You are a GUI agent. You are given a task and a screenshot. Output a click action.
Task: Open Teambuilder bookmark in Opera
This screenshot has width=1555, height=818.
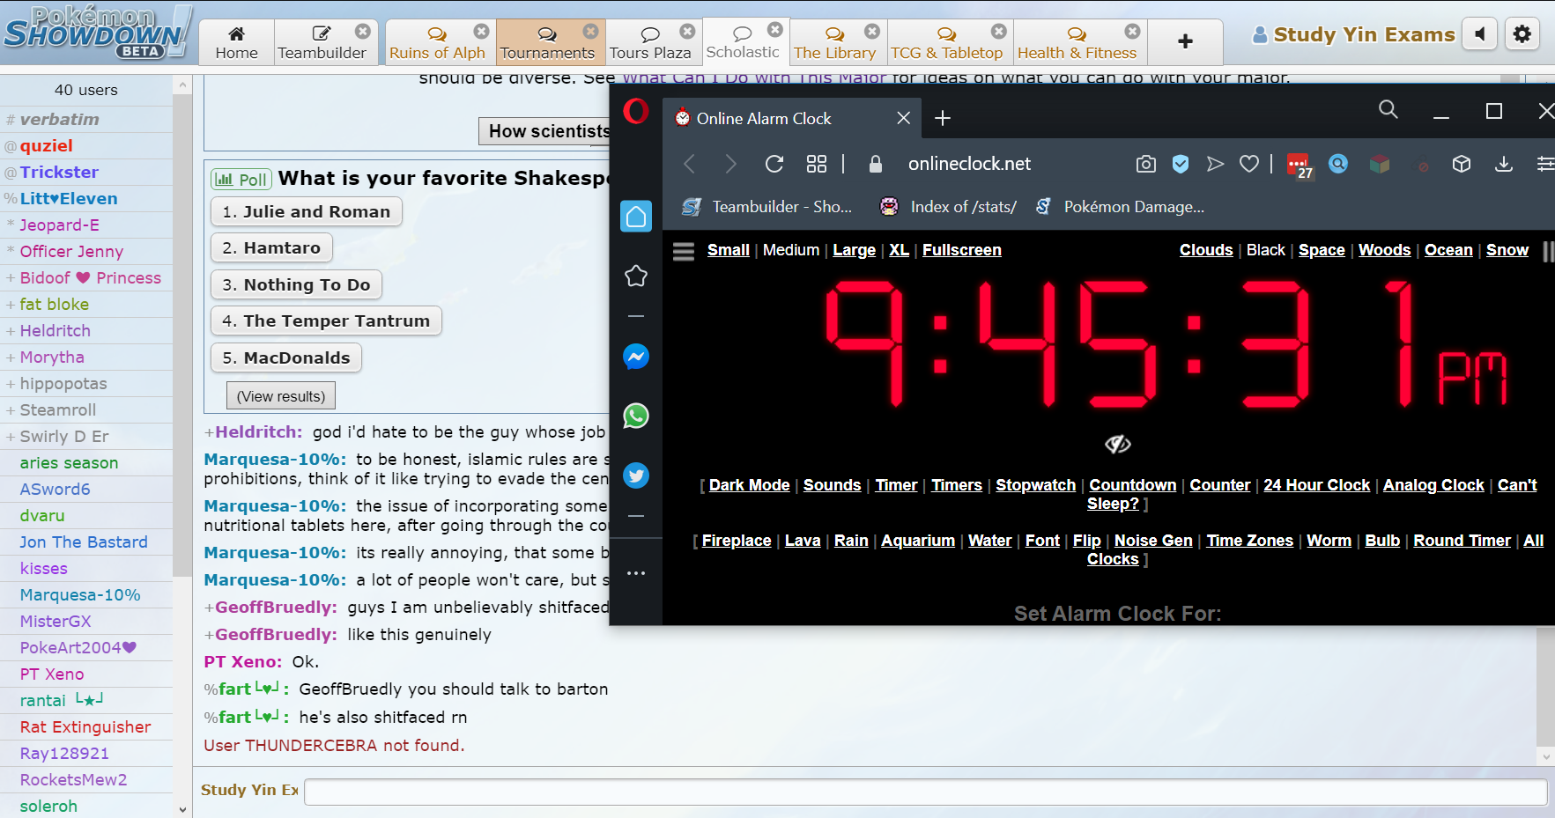[766, 206]
